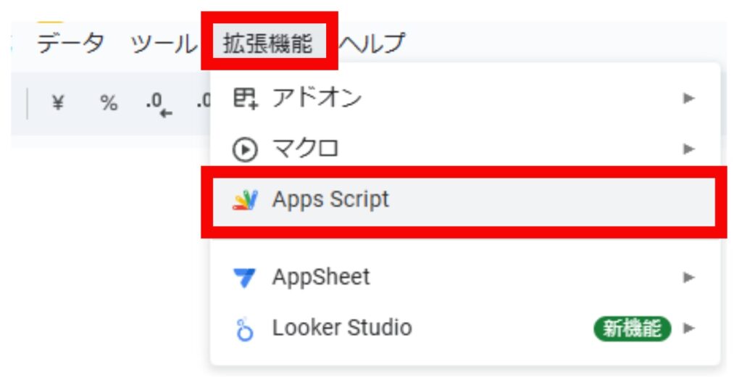Viewport: 742px width, 380px height.
Task: Expand the マクロ submenu arrow
Action: [x=688, y=149]
